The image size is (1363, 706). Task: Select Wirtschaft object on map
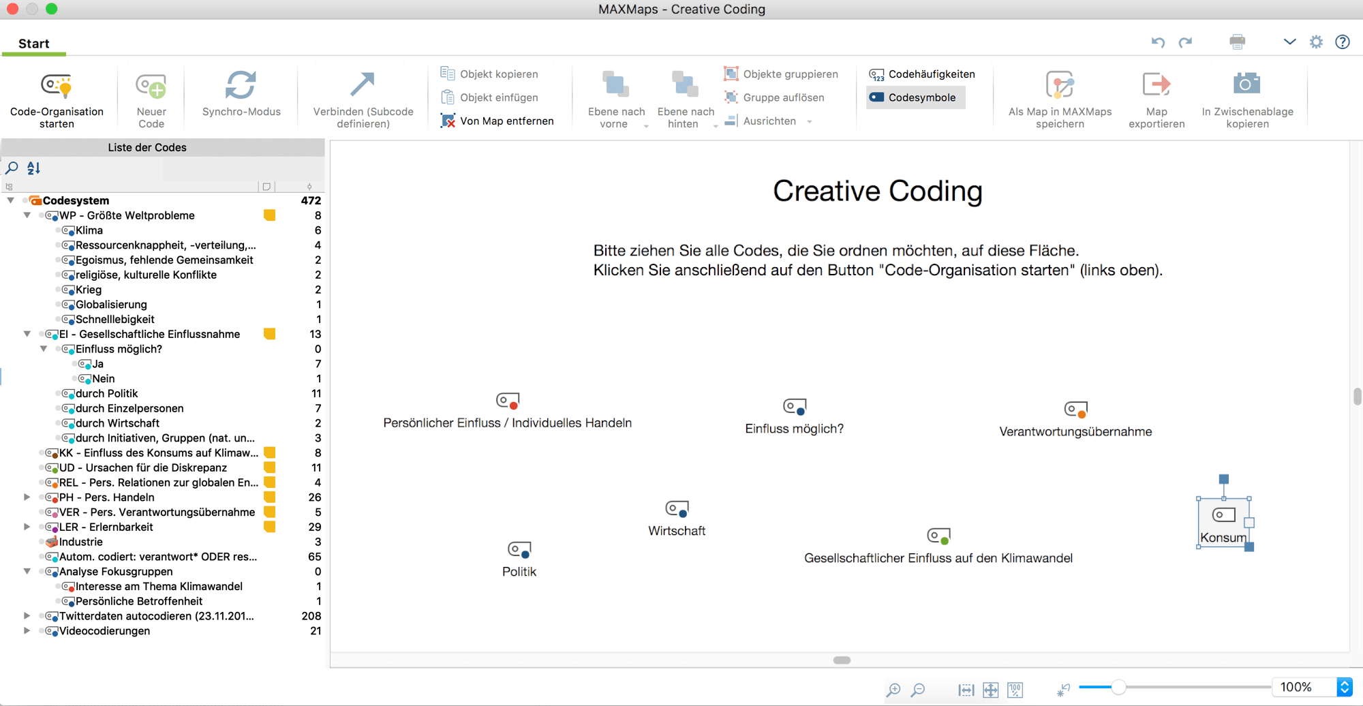(x=677, y=519)
